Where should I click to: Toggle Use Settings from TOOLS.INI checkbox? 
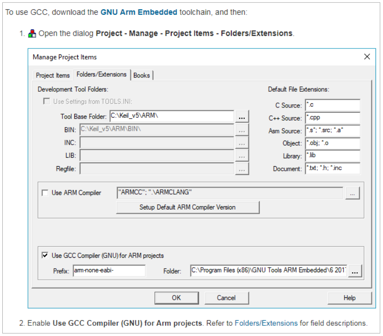[47, 101]
